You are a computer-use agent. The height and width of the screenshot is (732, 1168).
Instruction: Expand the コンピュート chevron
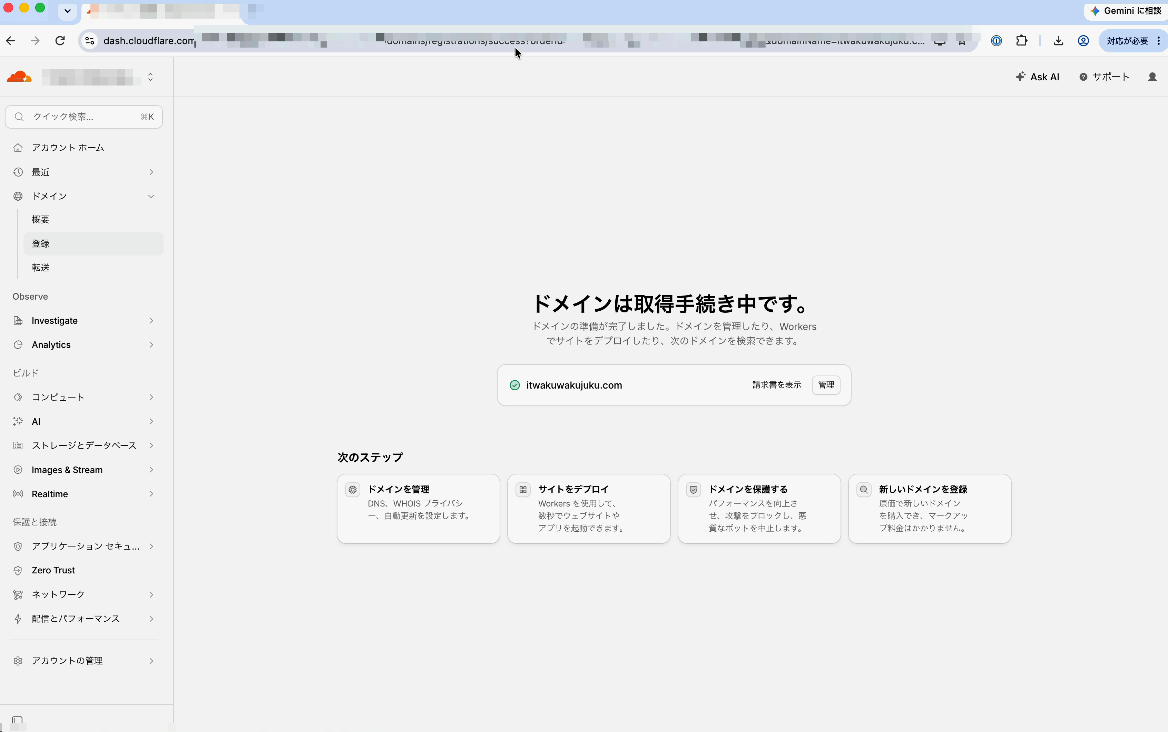click(151, 397)
